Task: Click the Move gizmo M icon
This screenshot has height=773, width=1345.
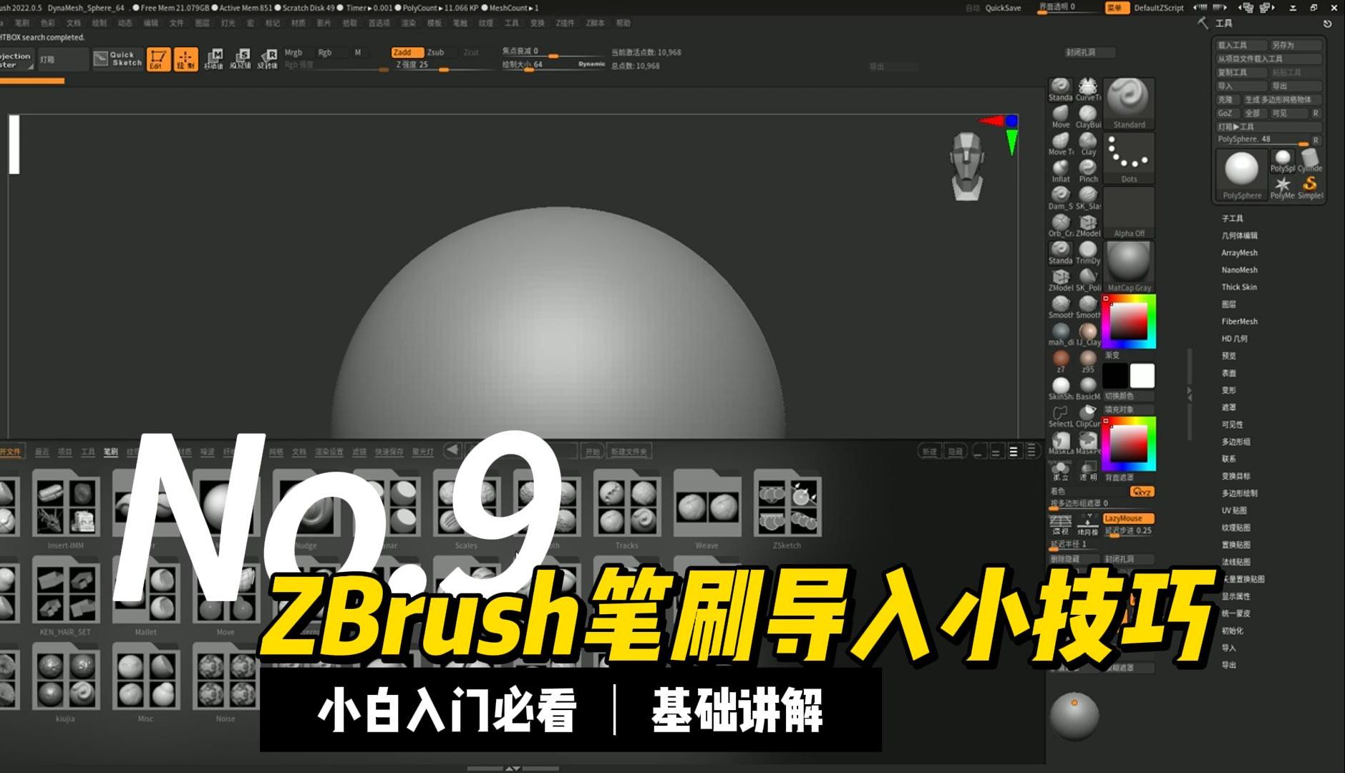Action: (x=214, y=59)
